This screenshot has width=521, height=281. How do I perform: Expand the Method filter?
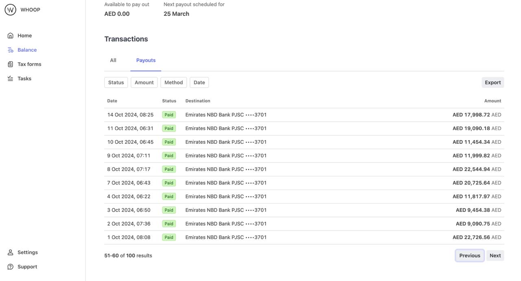point(173,83)
